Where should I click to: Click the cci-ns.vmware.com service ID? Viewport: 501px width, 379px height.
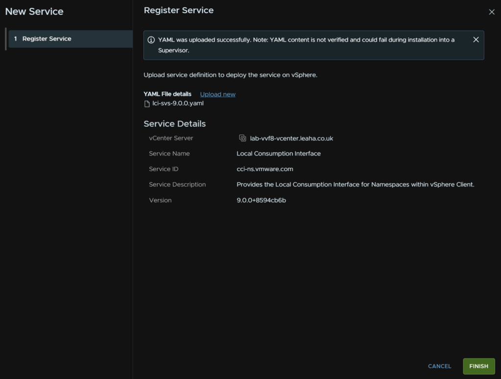[265, 169]
